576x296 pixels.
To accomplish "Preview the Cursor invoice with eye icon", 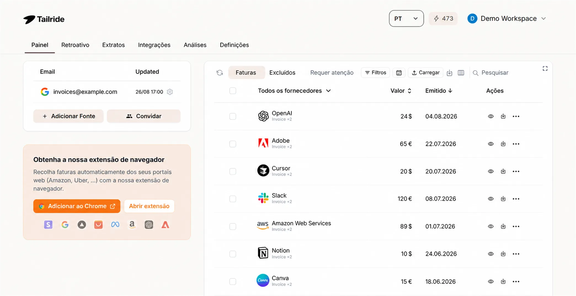I will point(491,171).
